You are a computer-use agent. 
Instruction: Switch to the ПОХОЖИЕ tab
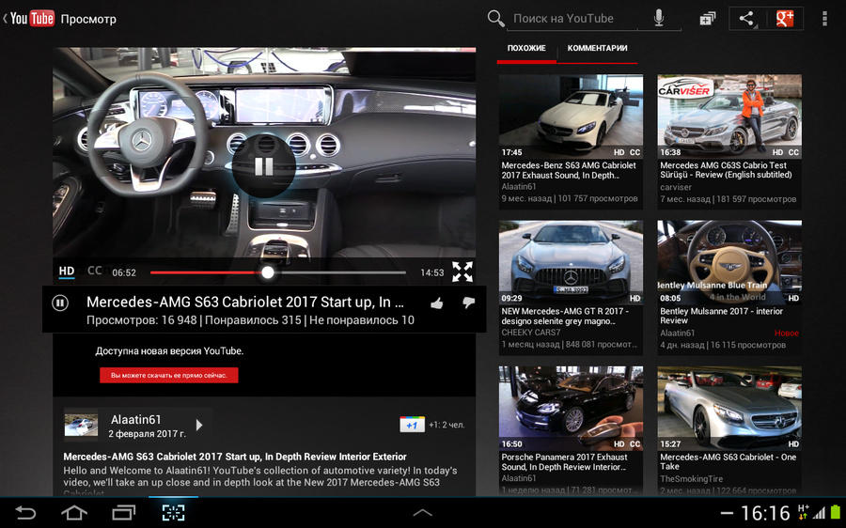tap(526, 49)
